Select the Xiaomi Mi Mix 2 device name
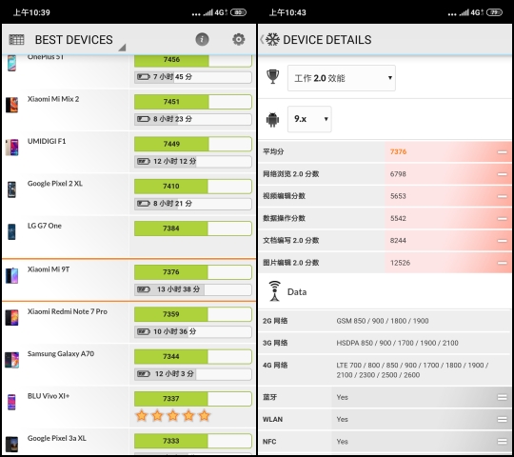Viewport: 514px width, 457px height. [53, 99]
